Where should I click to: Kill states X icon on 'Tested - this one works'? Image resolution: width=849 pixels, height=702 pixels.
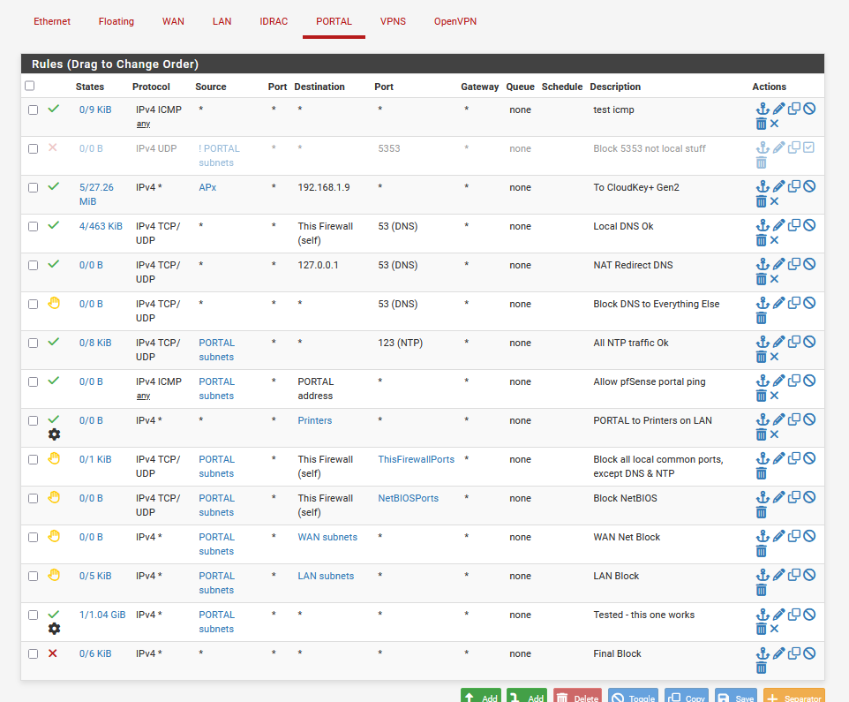coord(774,629)
